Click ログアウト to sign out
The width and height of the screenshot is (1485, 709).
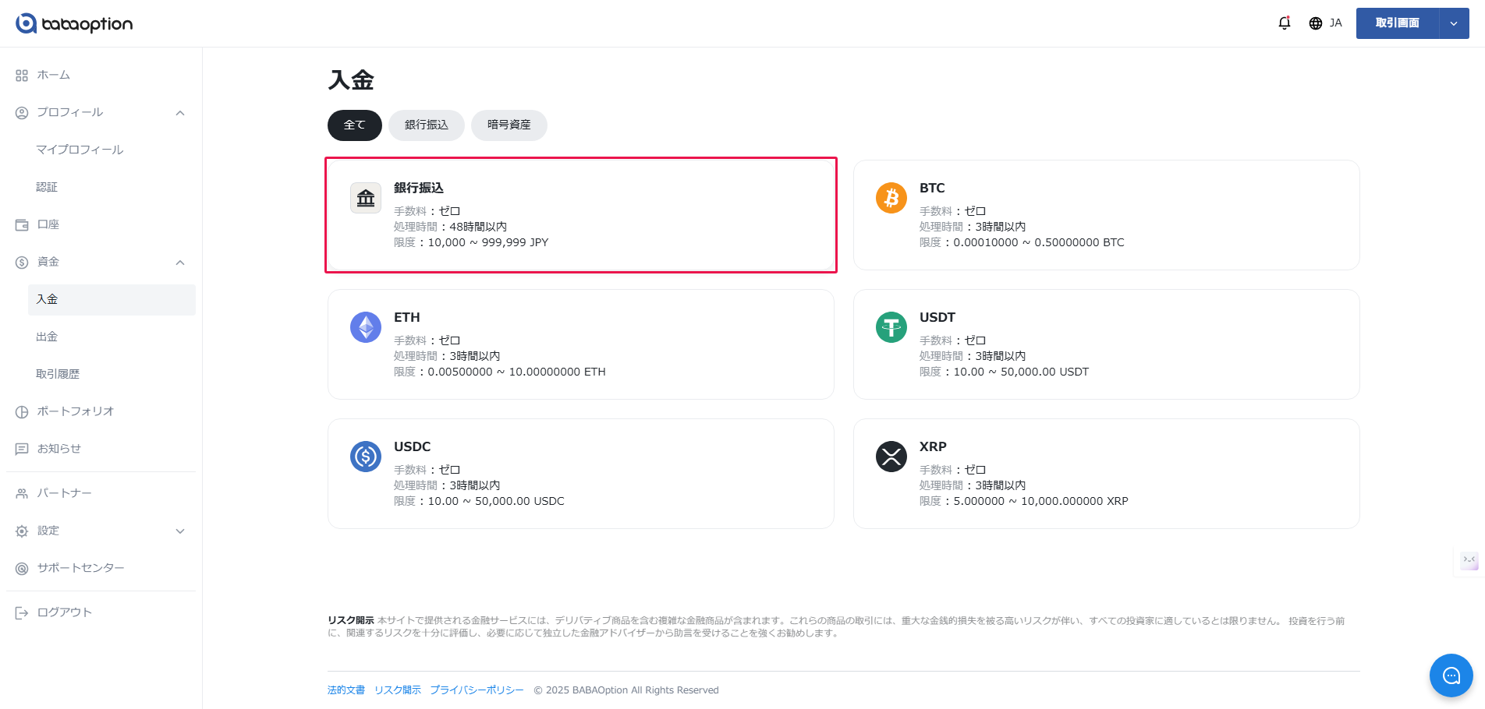(x=64, y=612)
